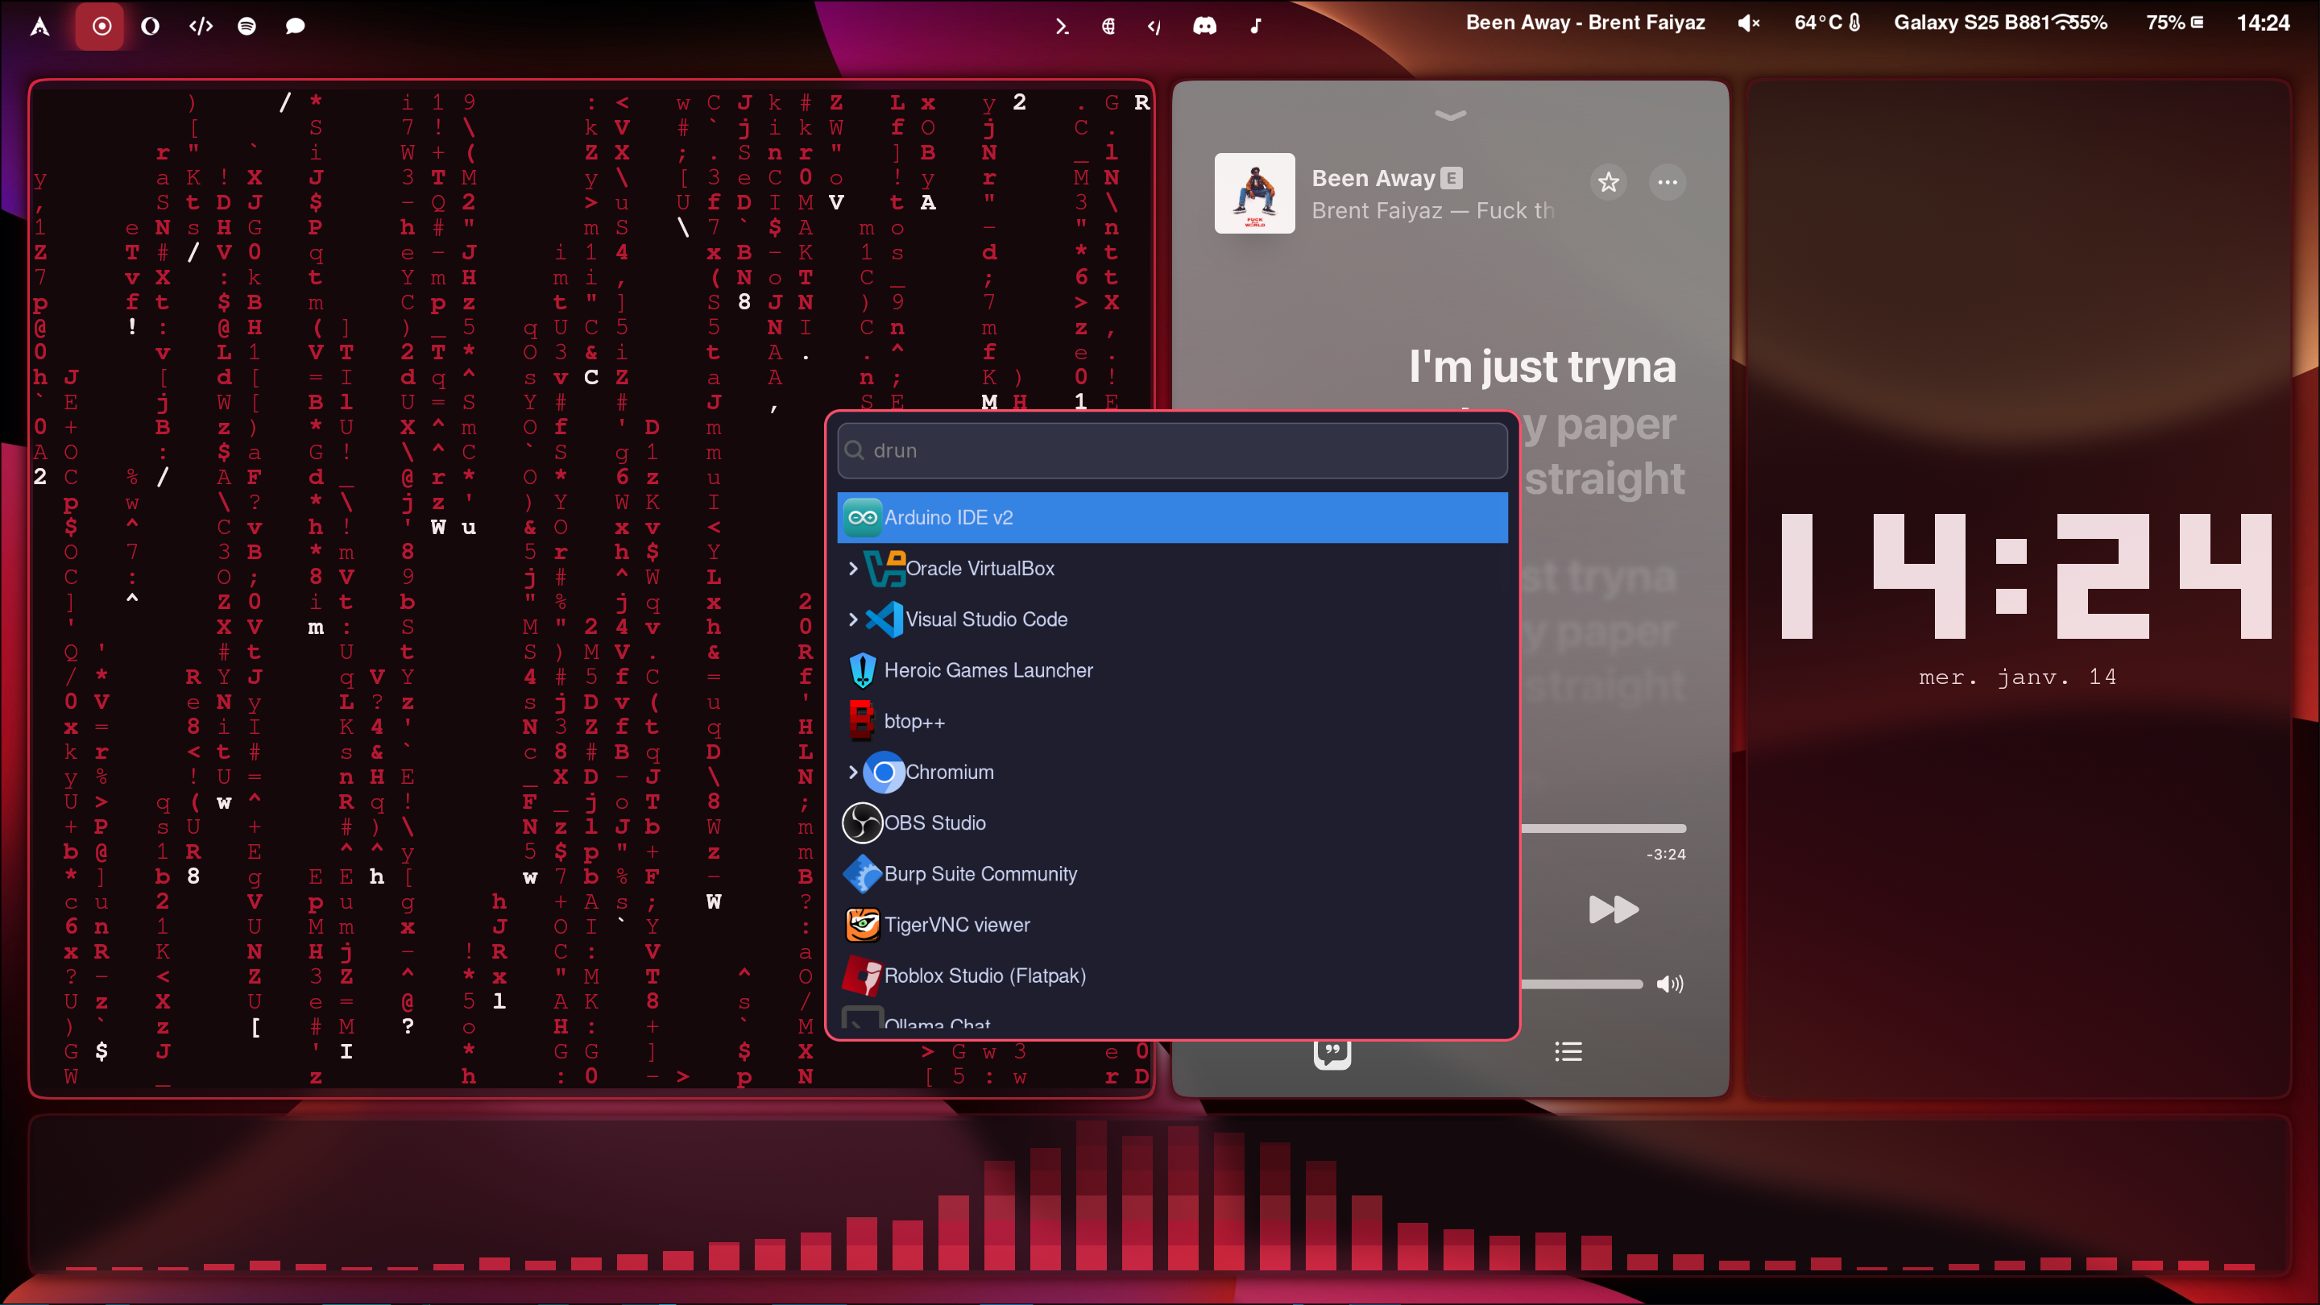Open the Galaxy S25 Wi-Fi network indicator
This screenshot has height=1305, width=2320.
pos(2000,23)
